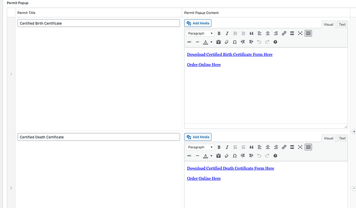Toggle italic in Death Certificate editor
356x208 pixels.
(227, 147)
